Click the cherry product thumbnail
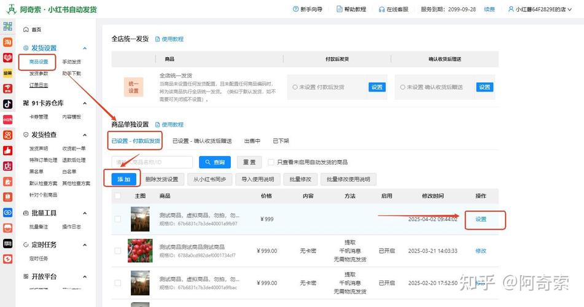This screenshot has height=307, width=584. point(140,251)
